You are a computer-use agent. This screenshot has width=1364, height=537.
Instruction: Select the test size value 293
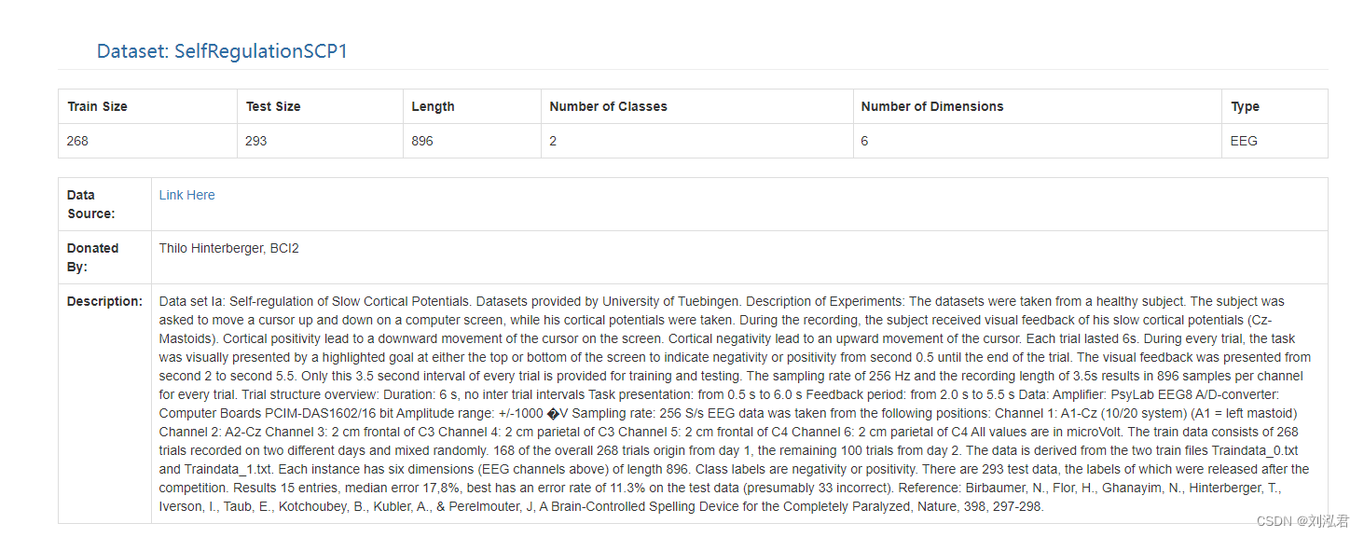(256, 141)
